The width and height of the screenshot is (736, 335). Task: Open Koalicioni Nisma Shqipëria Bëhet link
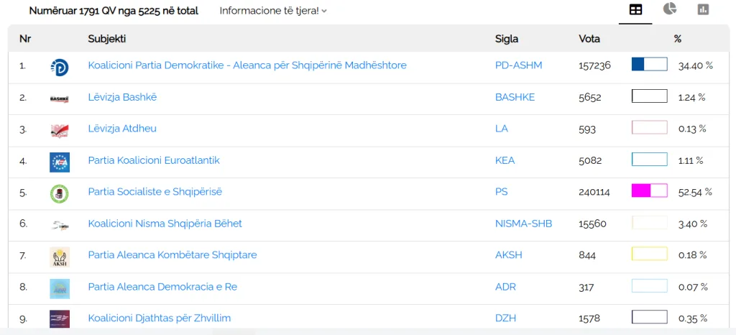click(165, 224)
